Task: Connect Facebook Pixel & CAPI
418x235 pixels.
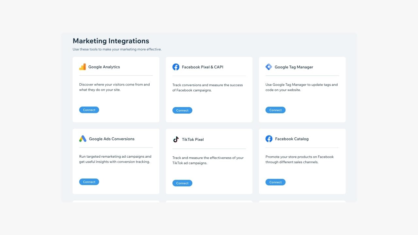Action: [182, 110]
